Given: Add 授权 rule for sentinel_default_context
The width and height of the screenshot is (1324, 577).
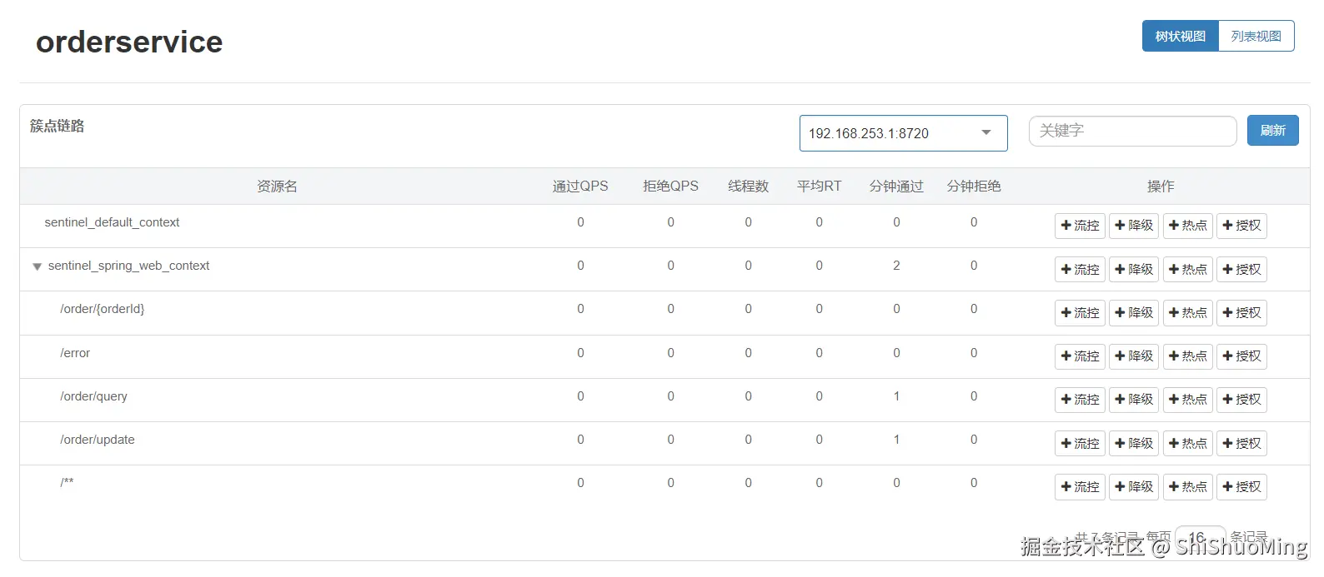Looking at the screenshot, I should pyautogui.click(x=1241, y=226).
